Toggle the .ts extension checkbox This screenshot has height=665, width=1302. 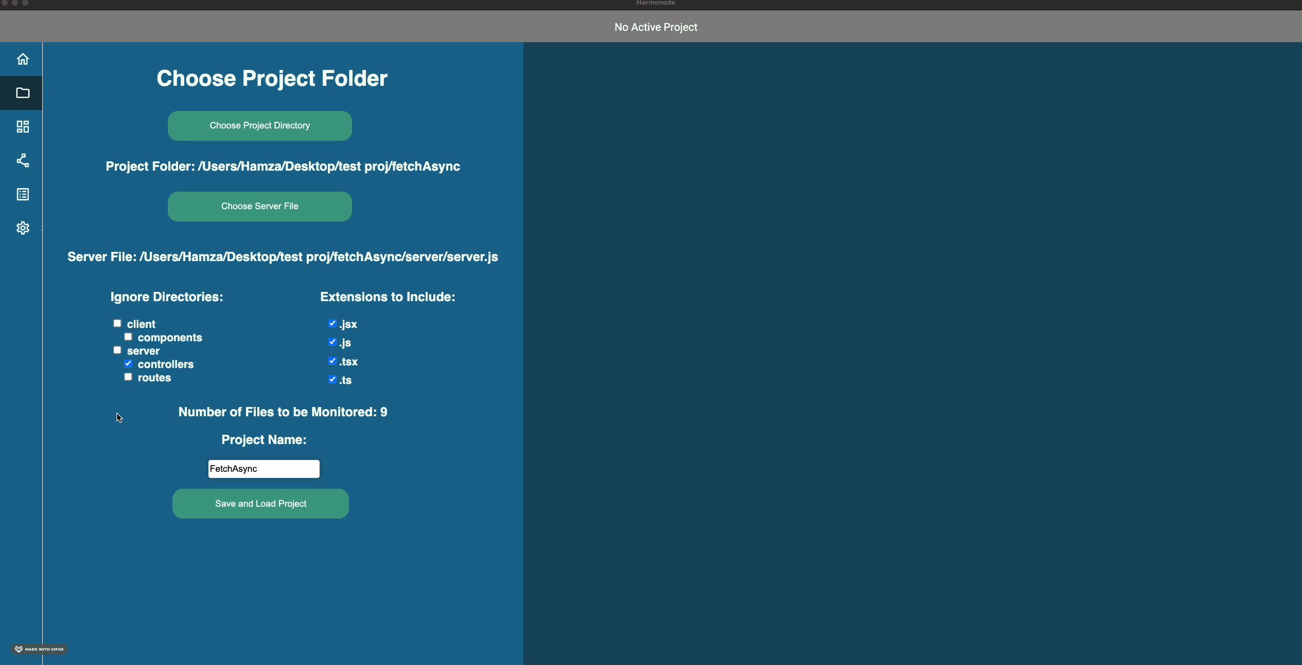tap(332, 379)
